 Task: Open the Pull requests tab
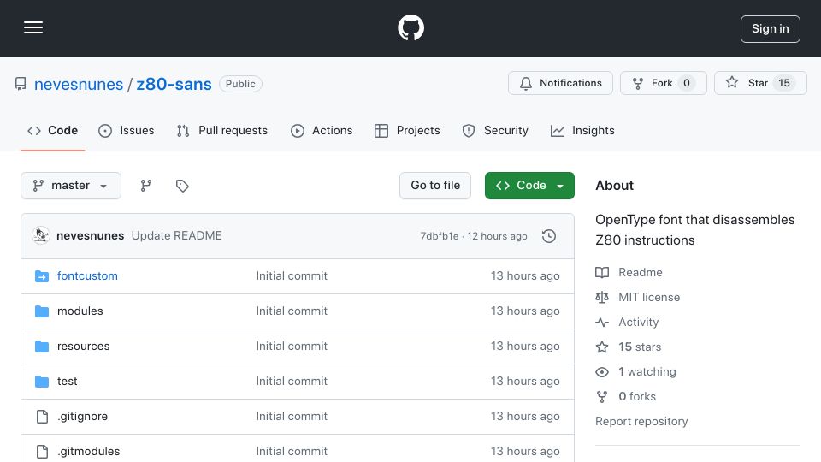[x=222, y=130]
